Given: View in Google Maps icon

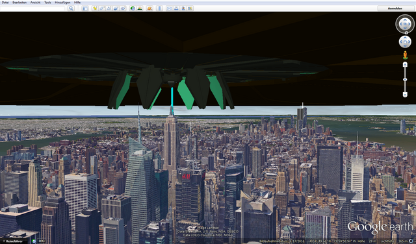Looking at the screenshot, I should [190, 8].
